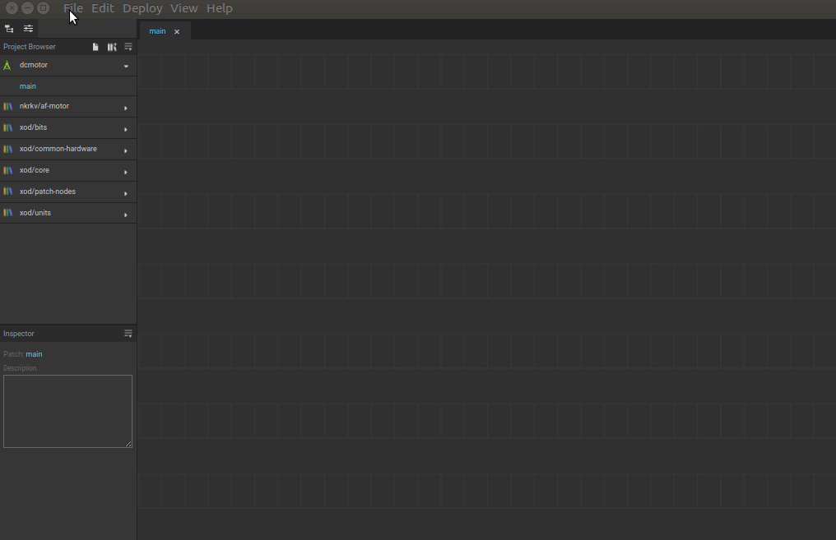The height and width of the screenshot is (540, 836).
Task: Open the Project Browser options menu icon
Action: 128,47
